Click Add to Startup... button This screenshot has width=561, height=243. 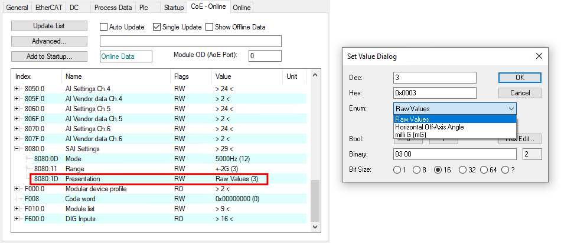(49, 56)
